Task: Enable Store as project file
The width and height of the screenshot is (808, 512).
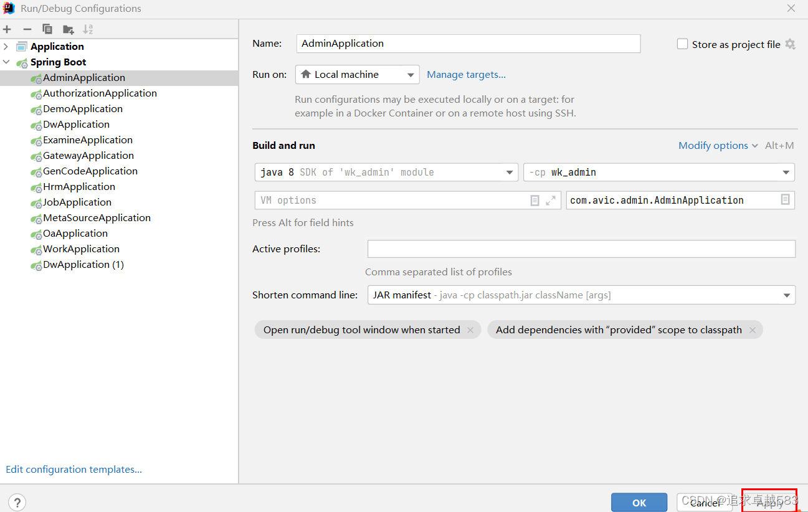Action: [x=682, y=44]
